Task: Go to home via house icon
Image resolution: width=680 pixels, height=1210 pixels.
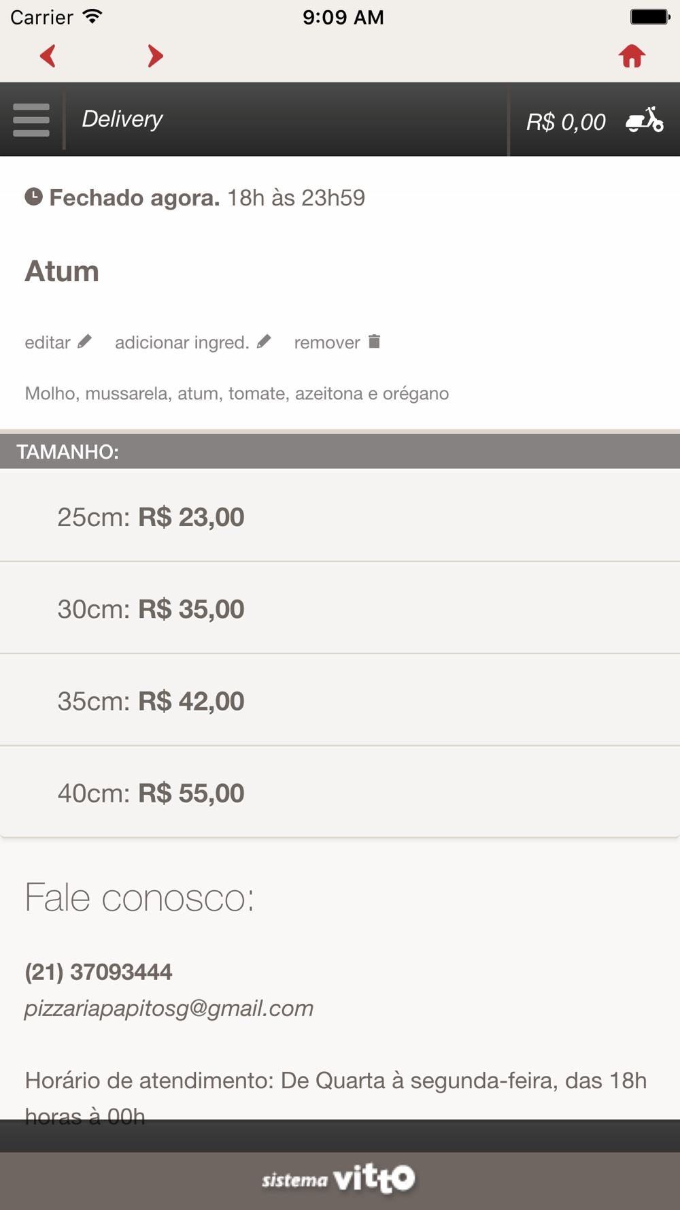Action: [632, 56]
